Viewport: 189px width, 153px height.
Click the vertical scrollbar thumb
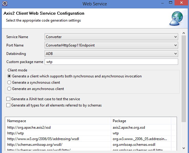(184, 79)
